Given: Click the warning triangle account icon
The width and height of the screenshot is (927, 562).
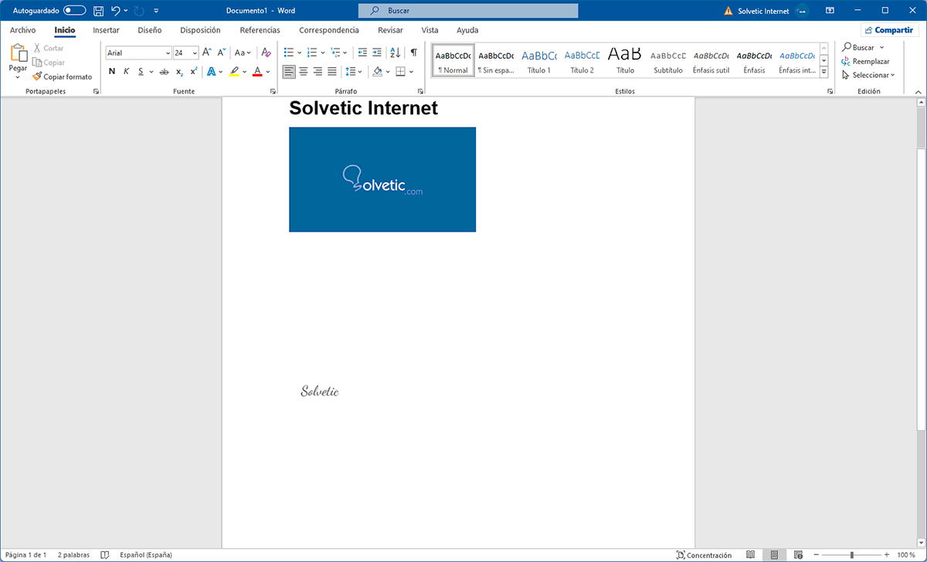Looking at the screenshot, I should pyautogui.click(x=728, y=11).
